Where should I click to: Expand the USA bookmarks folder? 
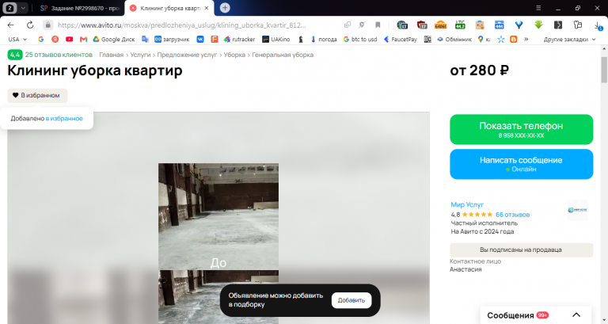coord(17,39)
